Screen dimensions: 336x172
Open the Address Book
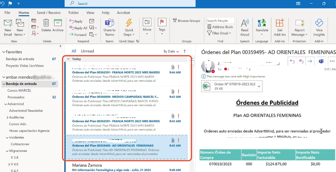tap(220, 27)
